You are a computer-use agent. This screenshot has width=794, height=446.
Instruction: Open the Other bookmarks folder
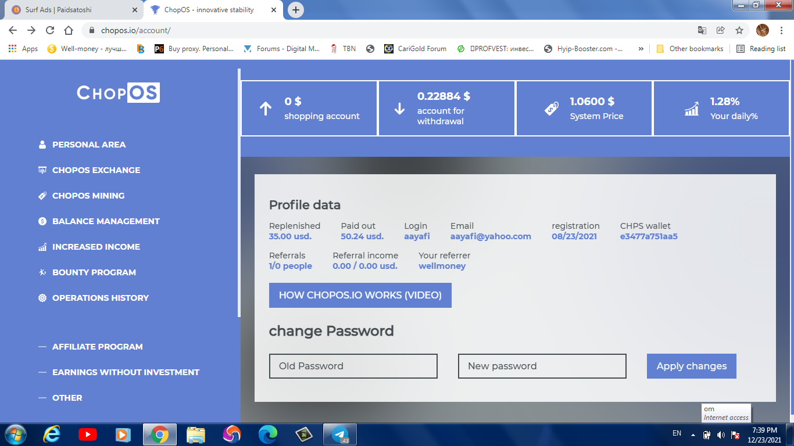[x=690, y=49]
